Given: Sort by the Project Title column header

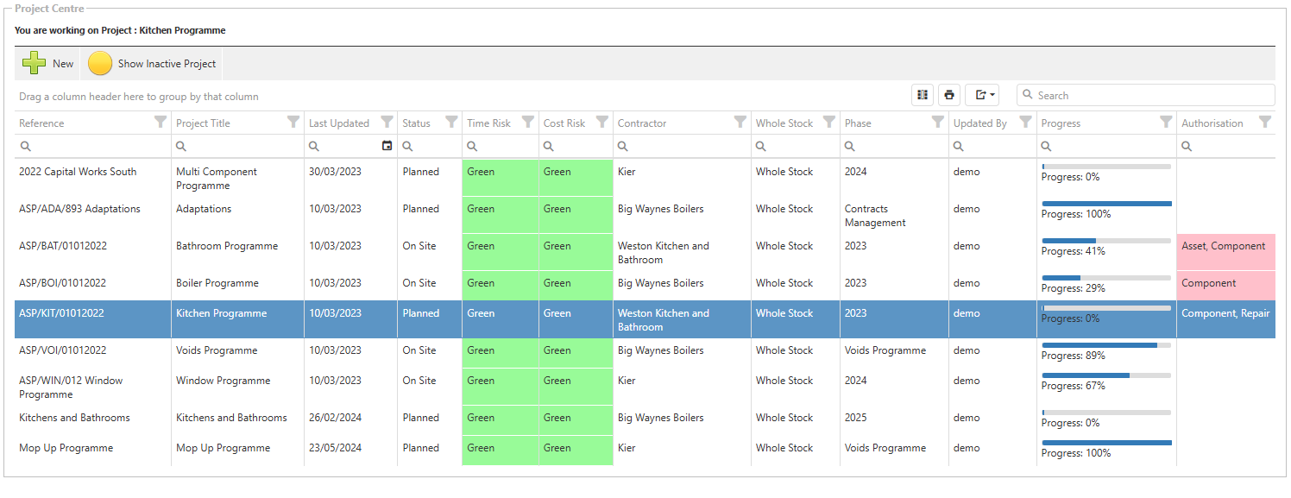Looking at the screenshot, I should coord(204,123).
